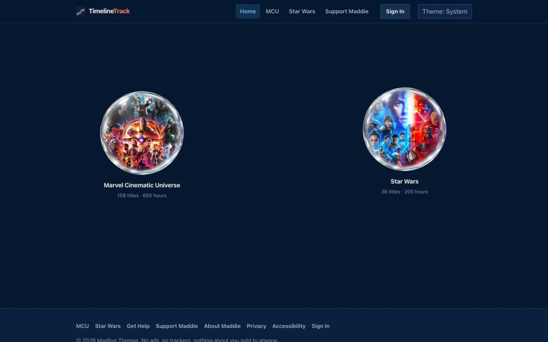Image resolution: width=548 pixels, height=342 pixels.
Task: Open Star Wars in the top navigation
Action: (x=302, y=11)
